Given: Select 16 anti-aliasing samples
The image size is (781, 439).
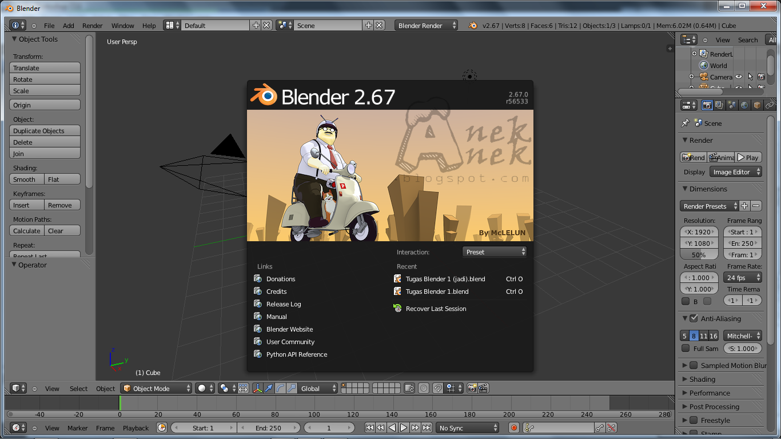Looking at the screenshot, I should click(714, 336).
